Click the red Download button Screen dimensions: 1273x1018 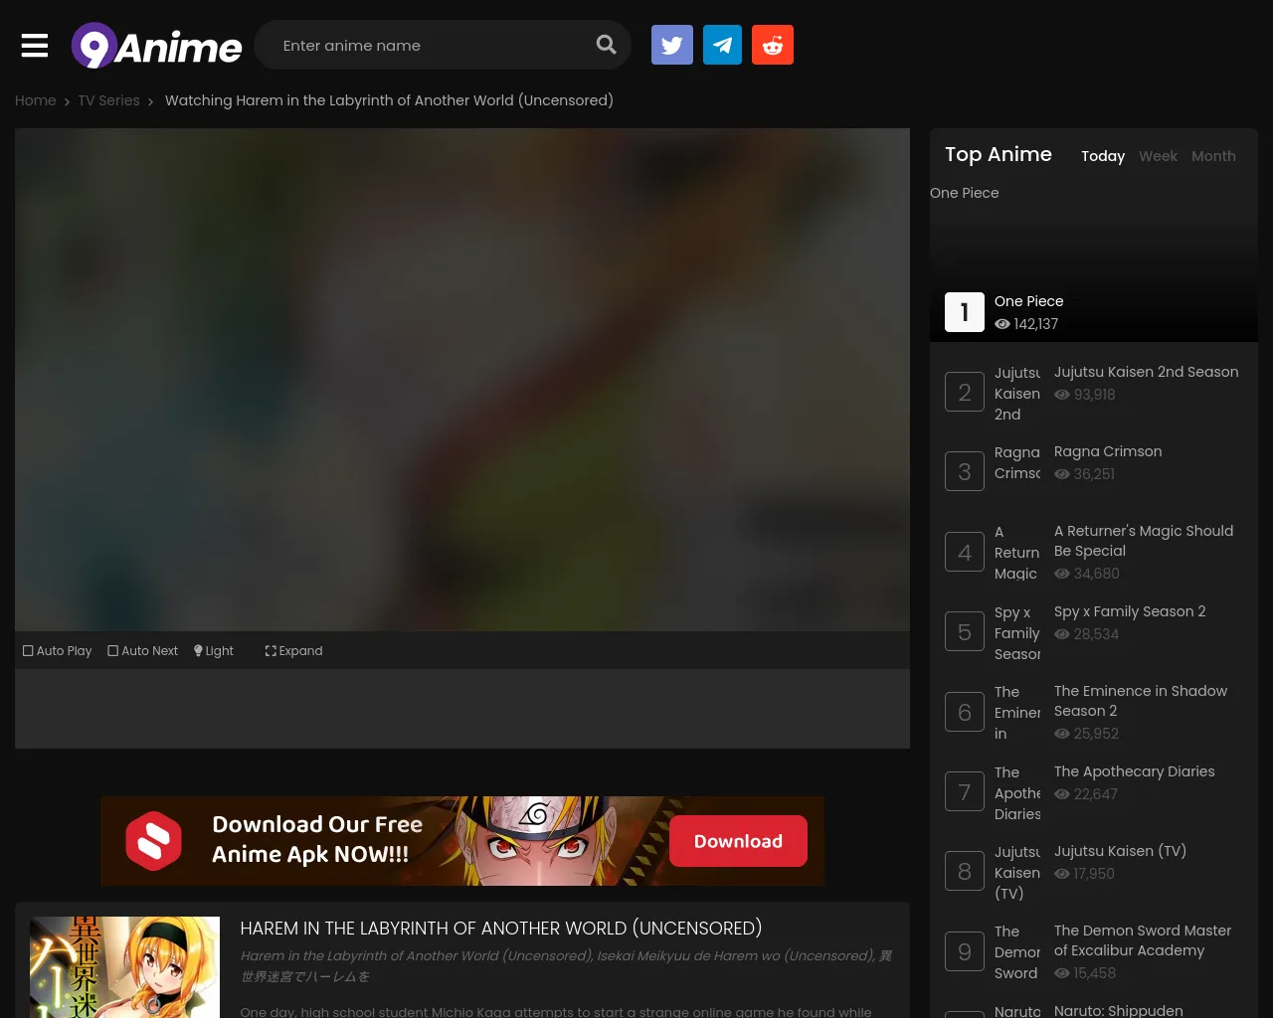pyautogui.click(x=738, y=841)
